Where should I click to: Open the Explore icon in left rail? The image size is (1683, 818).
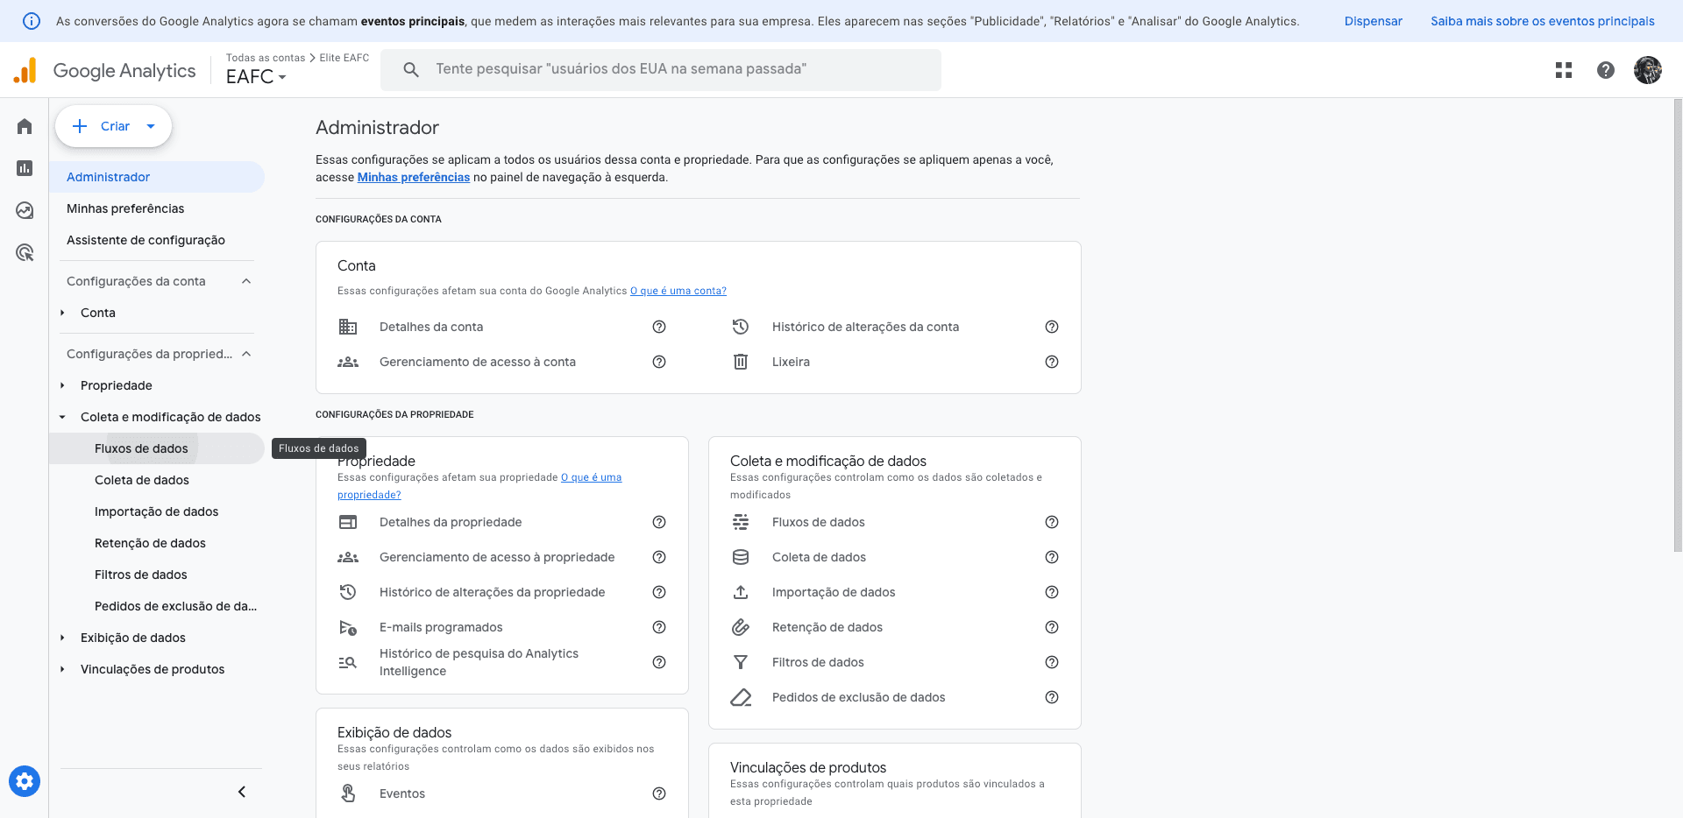tap(25, 210)
